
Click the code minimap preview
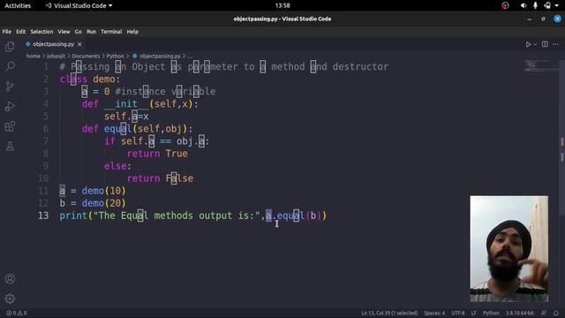(540, 65)
